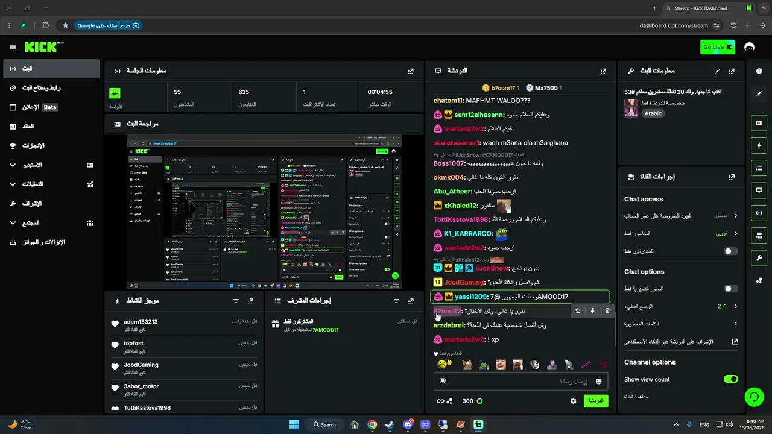The height and width of the screenshot is (434, 772).
Task: Toggle the session info widget in right rail
Action: point(759,213)
